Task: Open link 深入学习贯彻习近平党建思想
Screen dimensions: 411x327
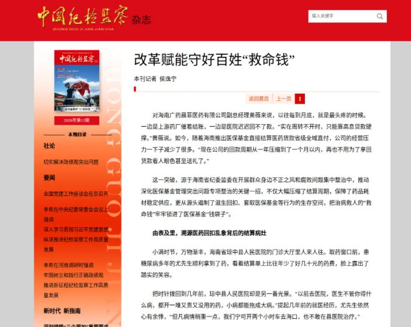Action: point(75,230)
